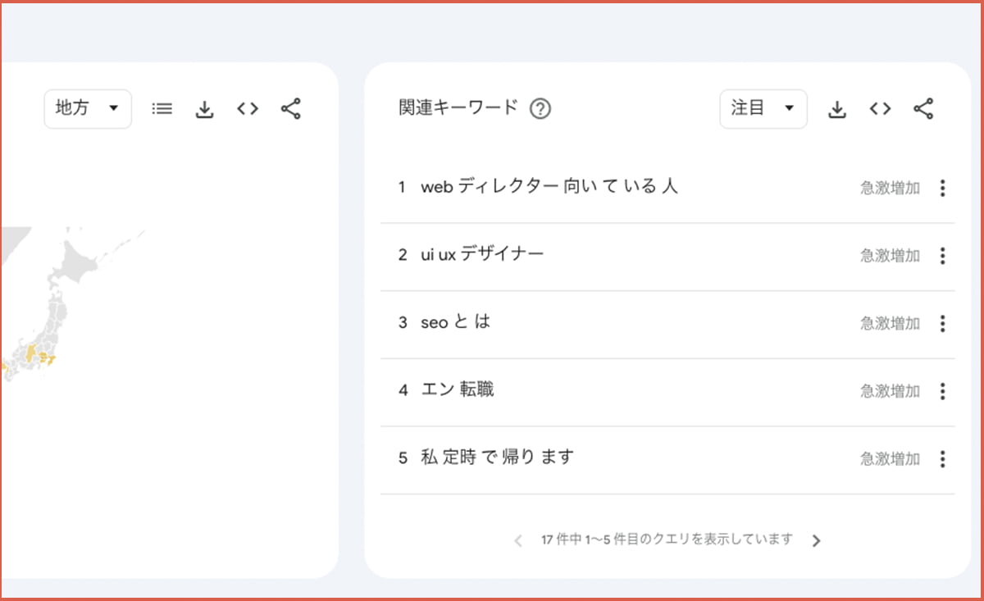This screenshot has width=984, height=601.
Task: Click the Japan map highlighted region
Action: pos(31,353)
